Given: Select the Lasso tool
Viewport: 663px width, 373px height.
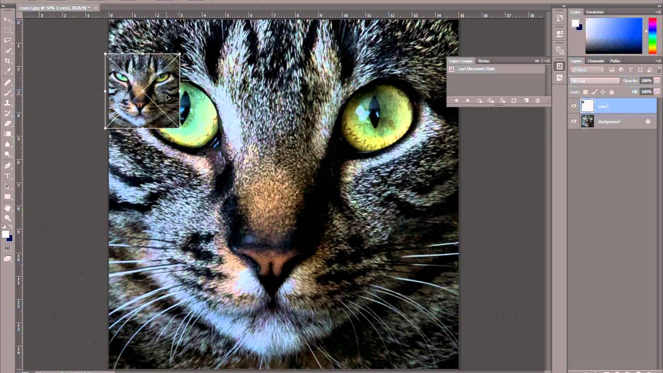Looking at the screenshot, I should point(8,40).
